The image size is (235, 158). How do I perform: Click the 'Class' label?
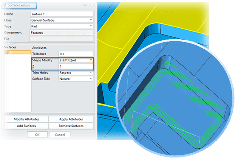tap(8, 20)
